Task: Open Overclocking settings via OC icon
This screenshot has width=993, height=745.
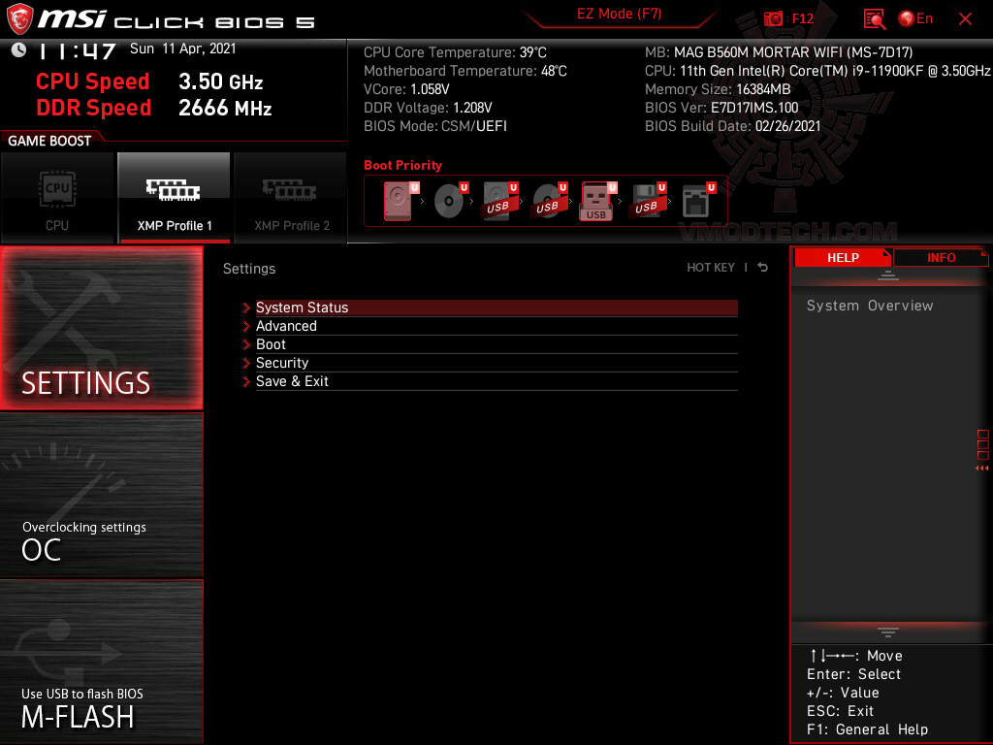Action: 101,495
